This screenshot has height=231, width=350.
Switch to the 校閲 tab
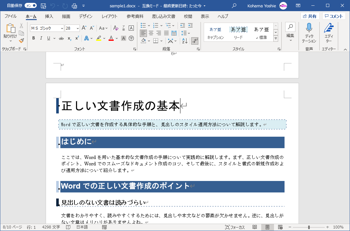pos(188,16)
